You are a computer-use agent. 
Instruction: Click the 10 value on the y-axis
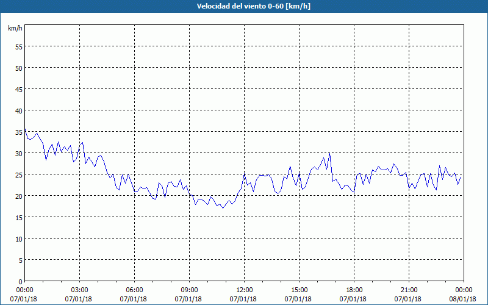tap(19, 239)
